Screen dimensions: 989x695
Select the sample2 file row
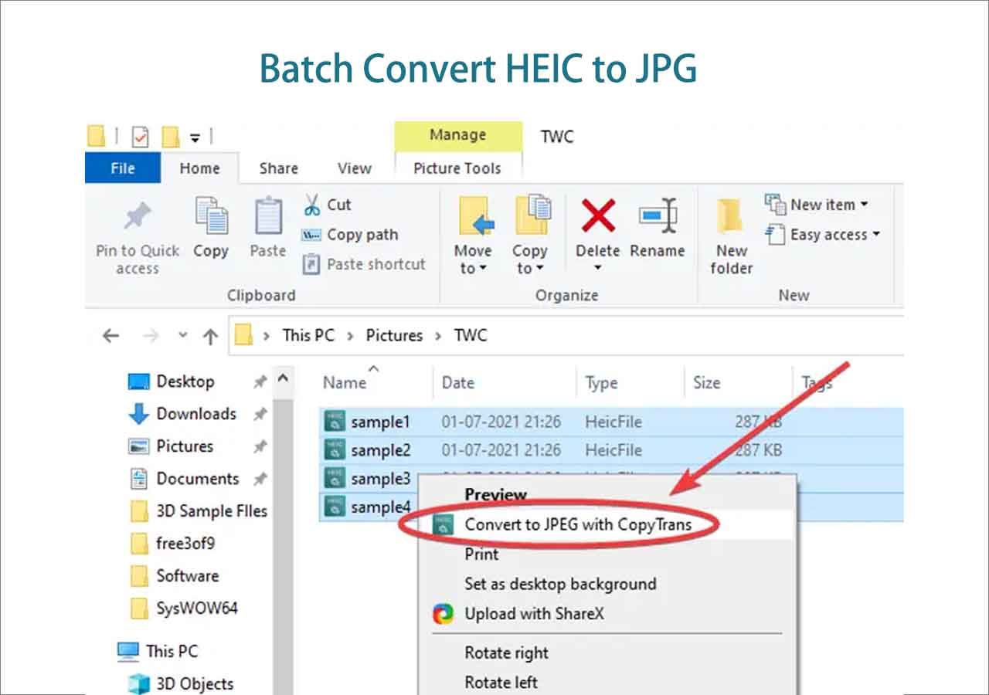tap(611, 450)
